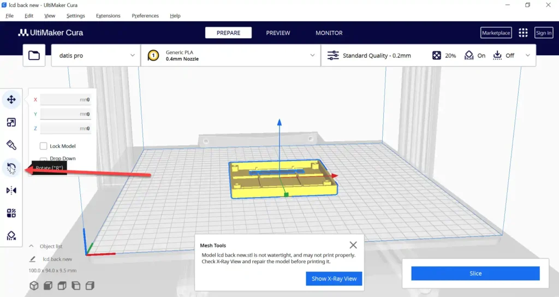Screen dimensions: 559x297
Task: Select the Scale tool icon
Action: 11,122
